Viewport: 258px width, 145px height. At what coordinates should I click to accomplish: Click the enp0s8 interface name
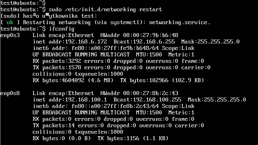[x=10, y=93]
